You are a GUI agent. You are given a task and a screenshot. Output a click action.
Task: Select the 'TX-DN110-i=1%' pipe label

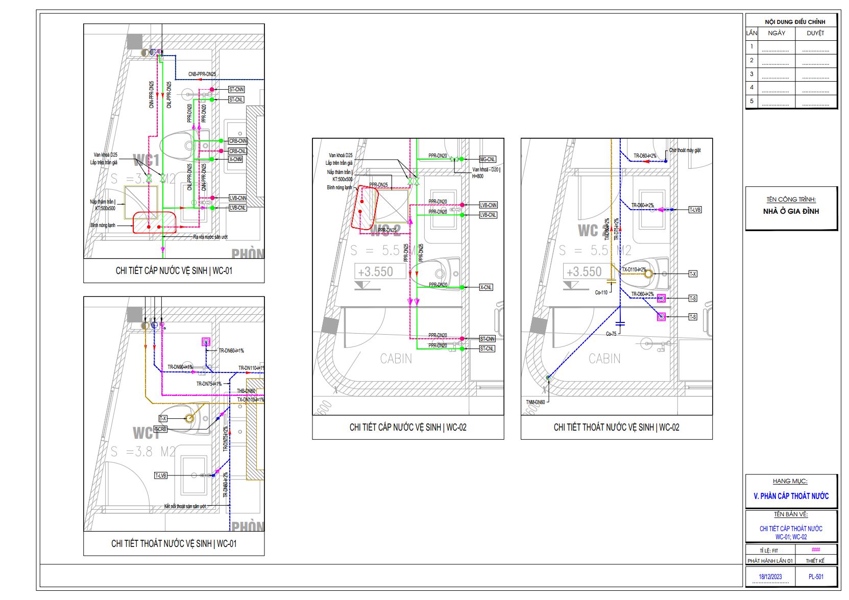[x=251, y=400]
